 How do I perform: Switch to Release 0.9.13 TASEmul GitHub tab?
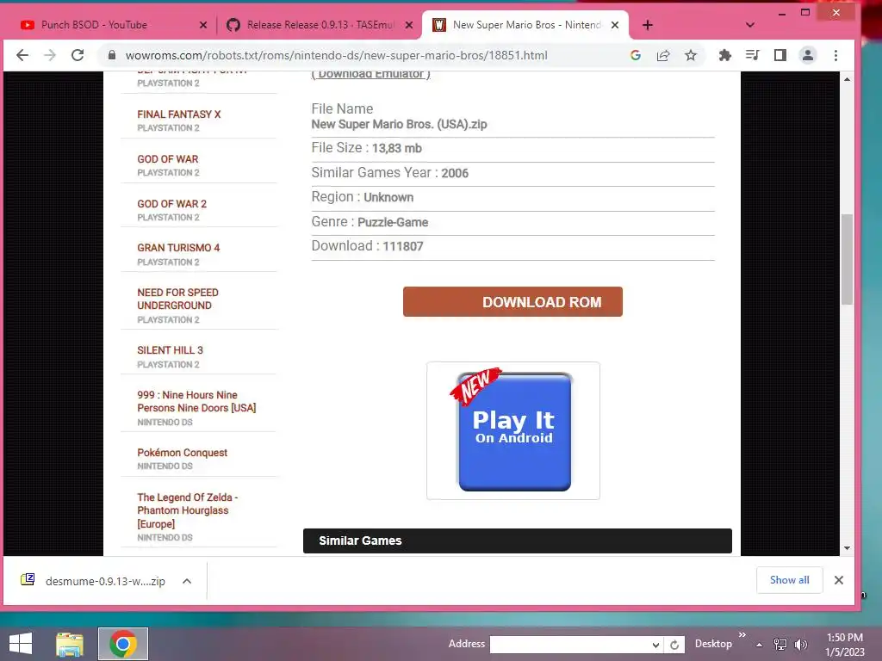pyautogui.click(x=320, y=25)
